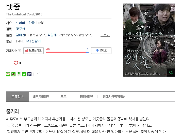Viewport: 181px width, 136px height.
Task: Open the external share arrow icon
Action: [38, 74]
